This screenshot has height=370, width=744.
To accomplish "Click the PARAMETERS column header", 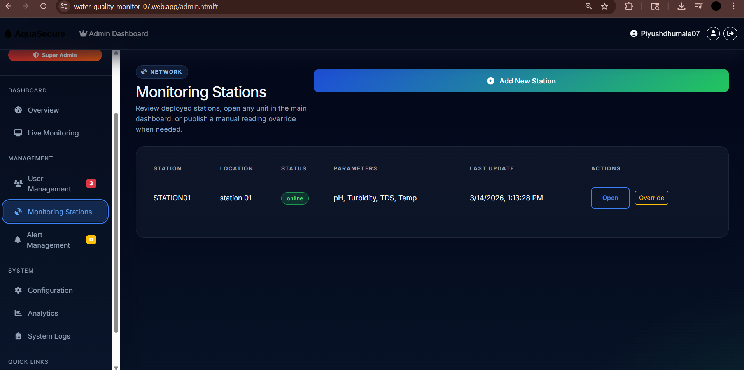I will (355, 168).
